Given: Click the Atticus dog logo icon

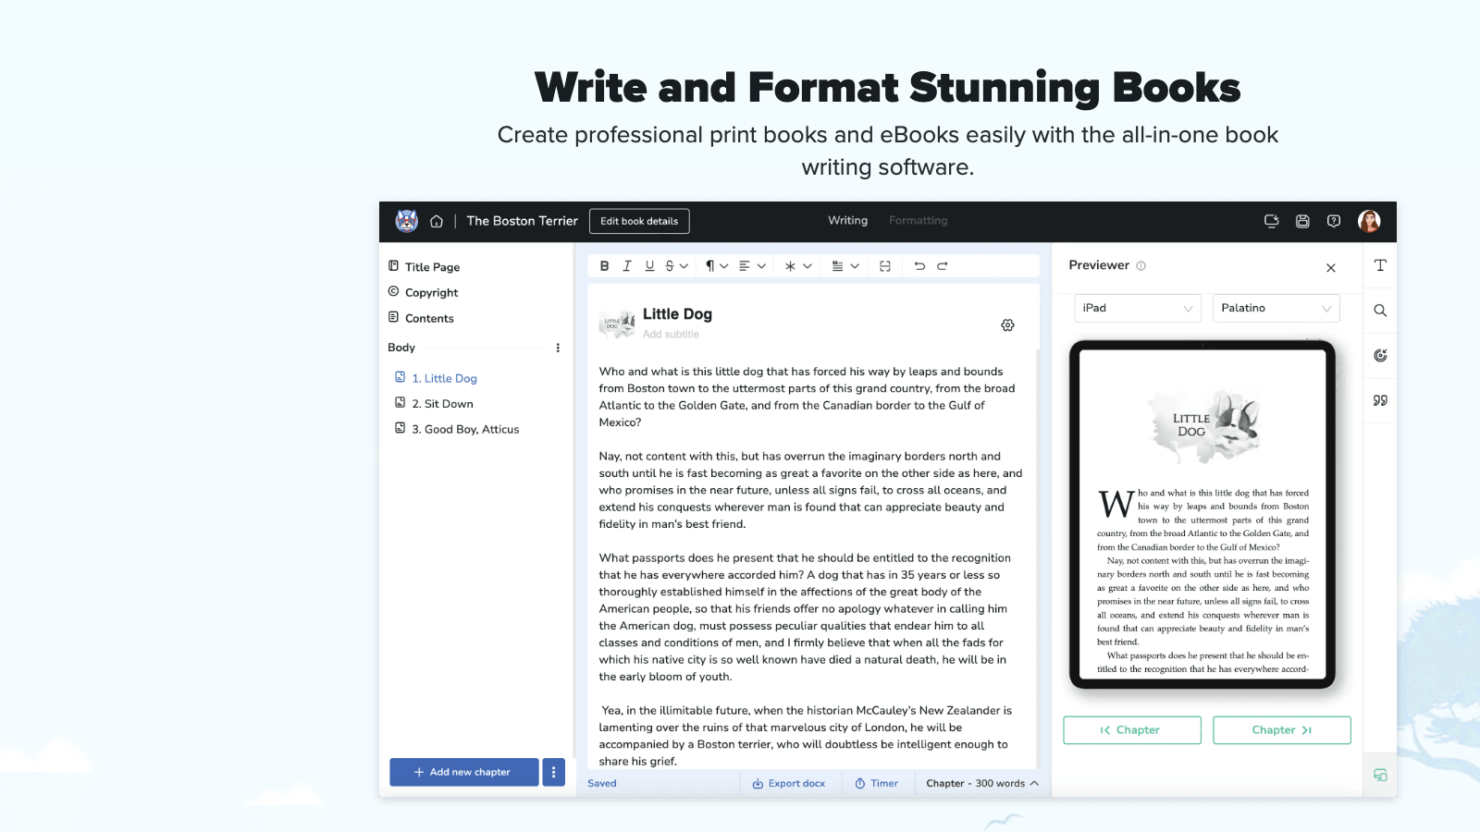Looking at the screenshot, I should (407, 221).
